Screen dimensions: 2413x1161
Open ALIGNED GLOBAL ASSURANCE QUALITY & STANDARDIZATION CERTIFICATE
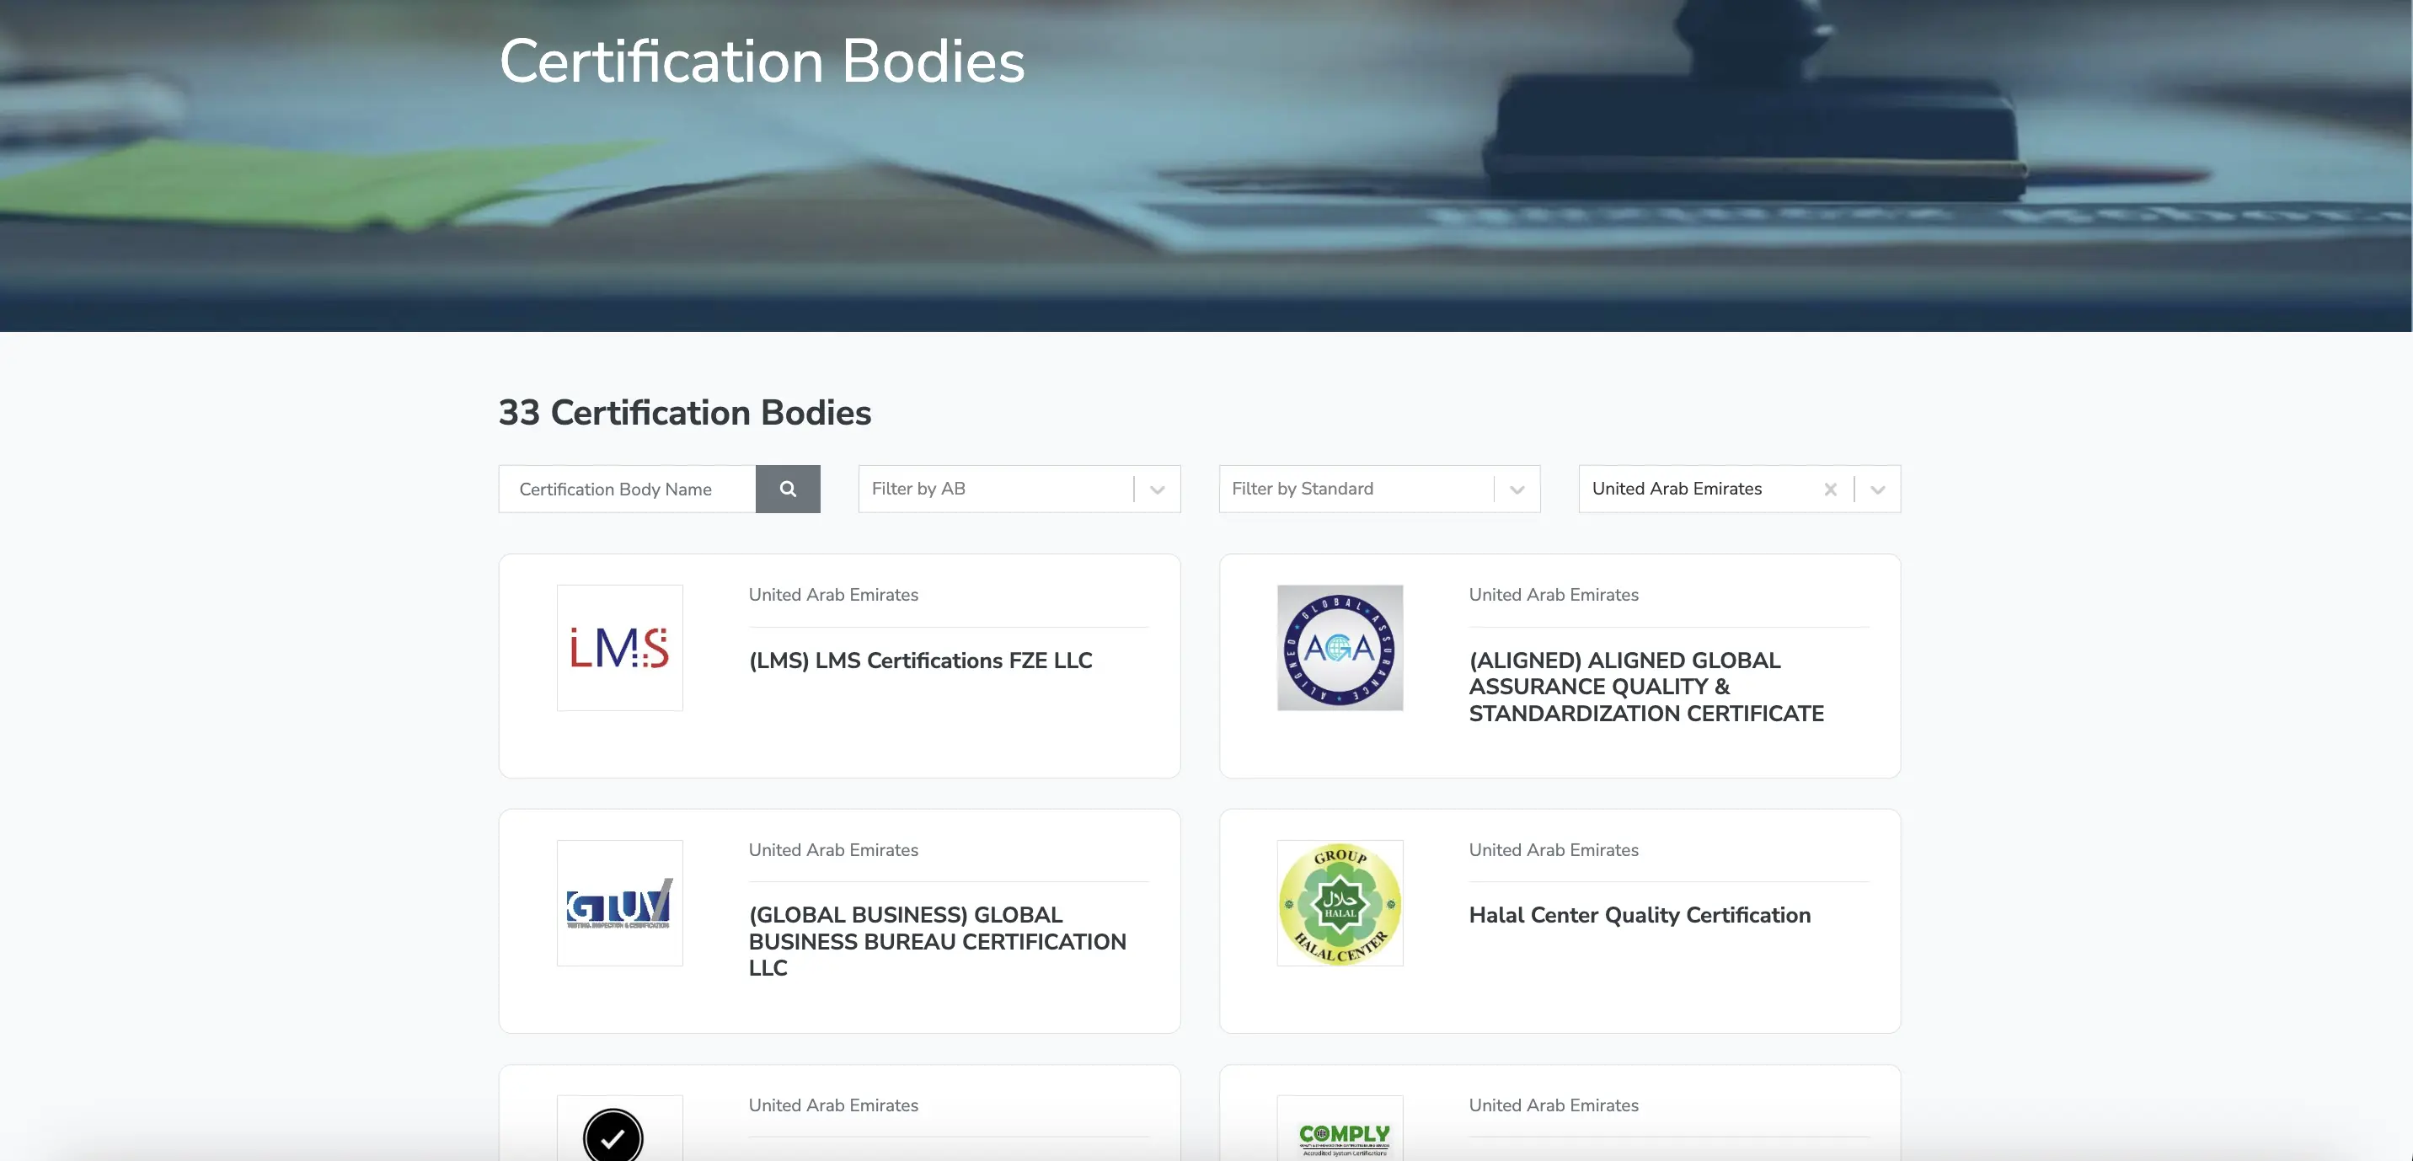[1645, 687]
